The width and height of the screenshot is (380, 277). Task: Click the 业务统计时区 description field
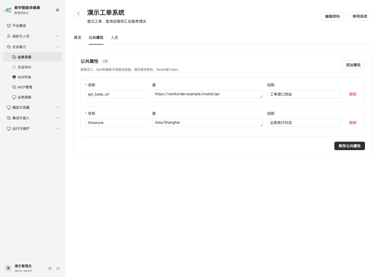coord(304,123)
